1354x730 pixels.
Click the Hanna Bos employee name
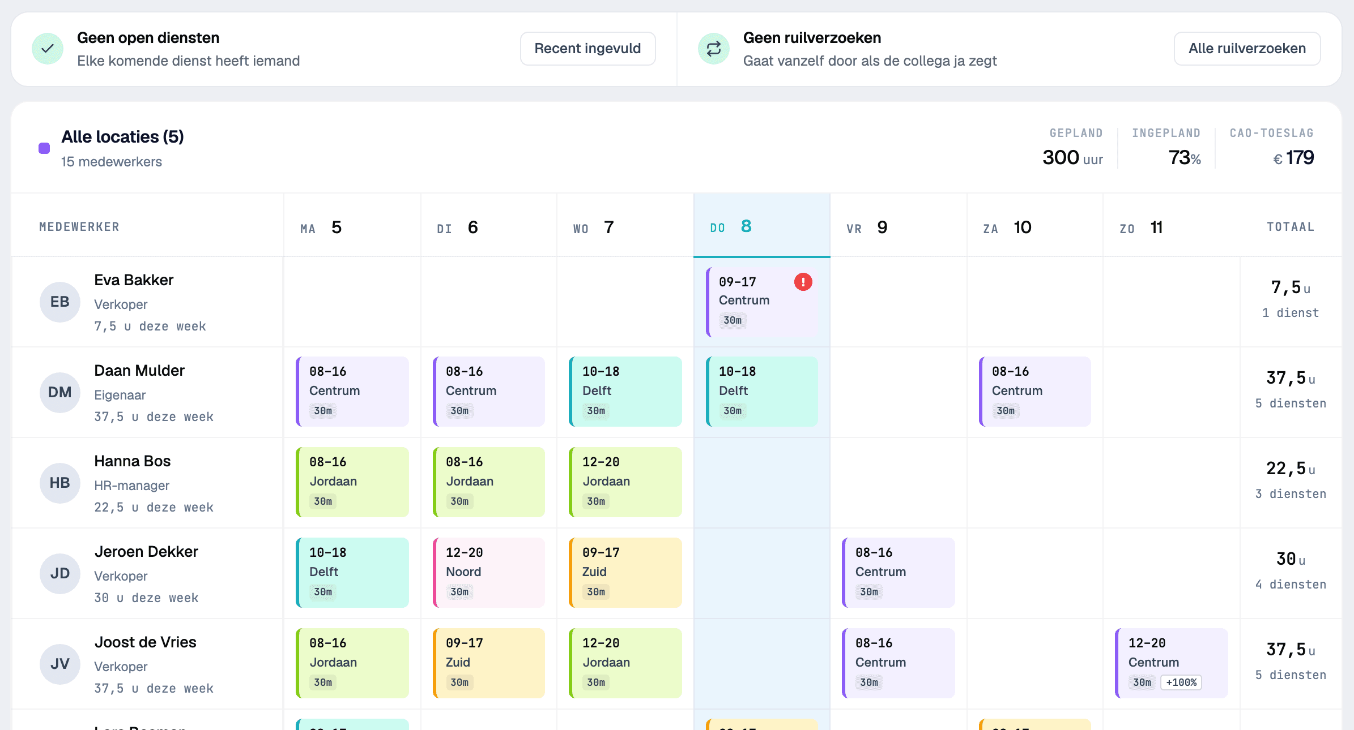tap(133, 461)
